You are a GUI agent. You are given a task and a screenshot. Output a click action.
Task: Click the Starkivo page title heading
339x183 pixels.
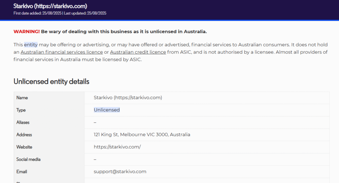50,6
